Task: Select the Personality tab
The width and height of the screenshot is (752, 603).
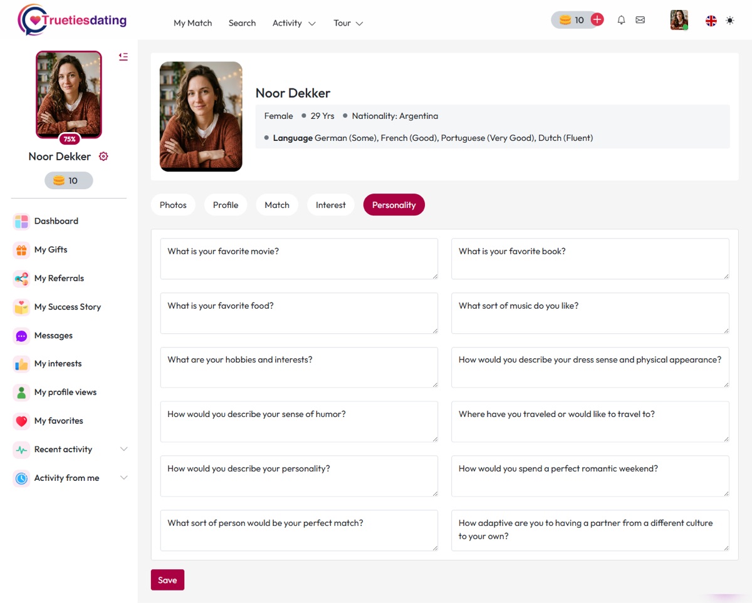Action: click(394, 205)
